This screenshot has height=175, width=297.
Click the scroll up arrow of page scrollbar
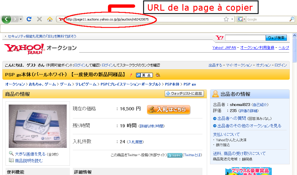pyautogui.click(x=295, y=36)
